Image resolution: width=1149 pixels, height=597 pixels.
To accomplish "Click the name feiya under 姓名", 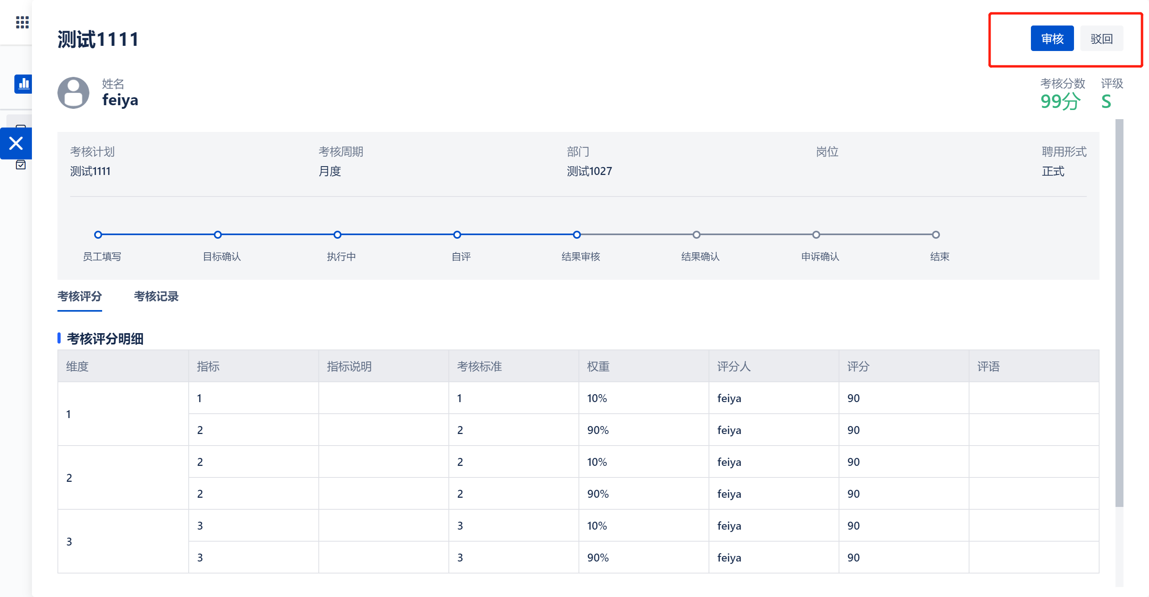I will point(120,100).
